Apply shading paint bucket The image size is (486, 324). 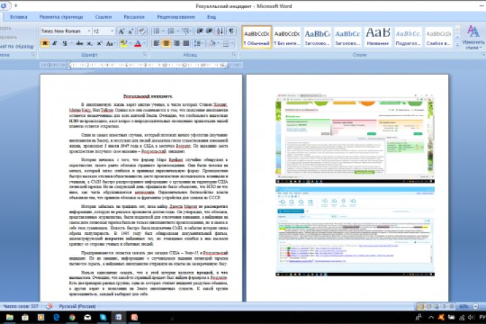212,43
